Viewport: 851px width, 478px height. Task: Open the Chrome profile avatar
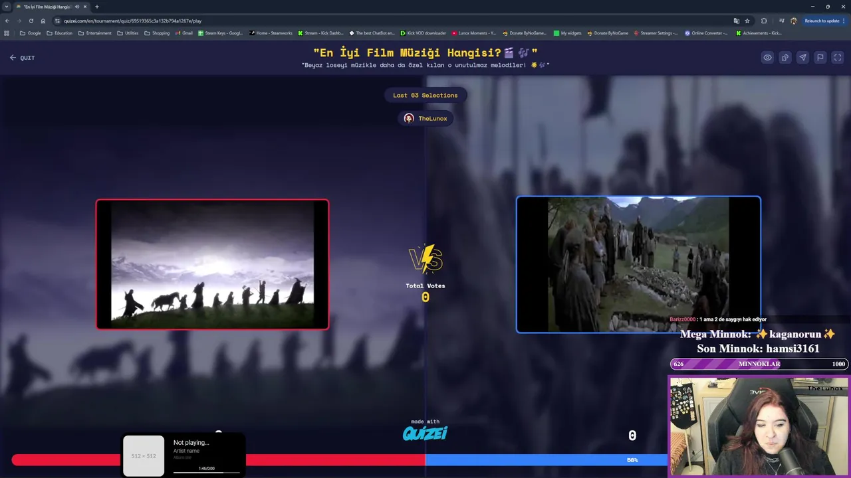794,21
